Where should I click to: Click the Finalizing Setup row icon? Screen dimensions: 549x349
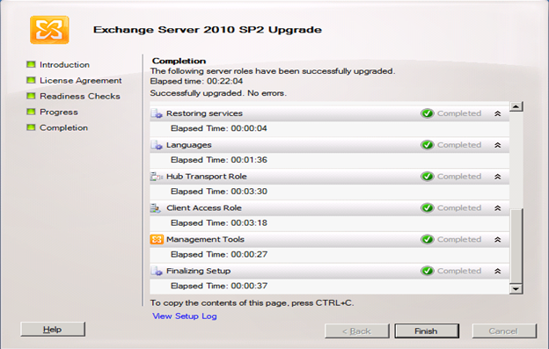point(157,271)
